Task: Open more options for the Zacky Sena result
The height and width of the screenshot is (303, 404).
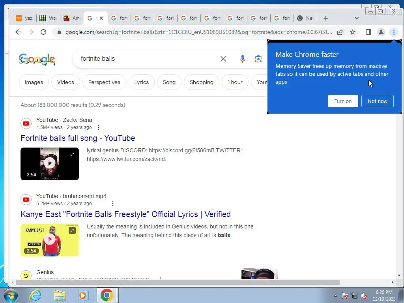Action: pos(98,127)
